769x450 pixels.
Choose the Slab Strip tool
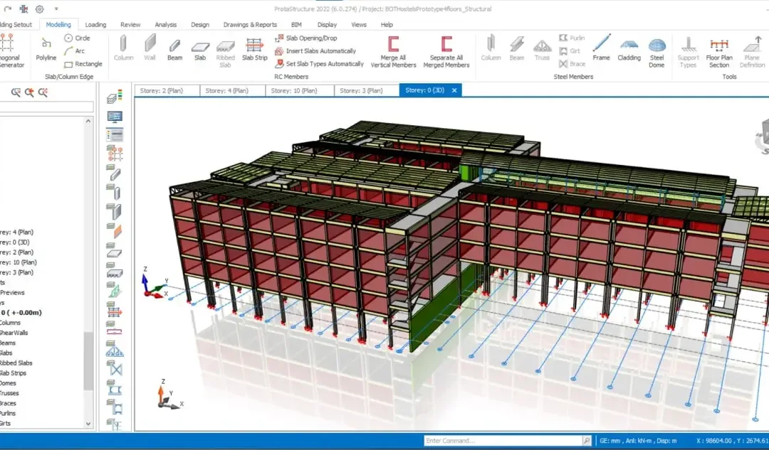pos(254,50)
